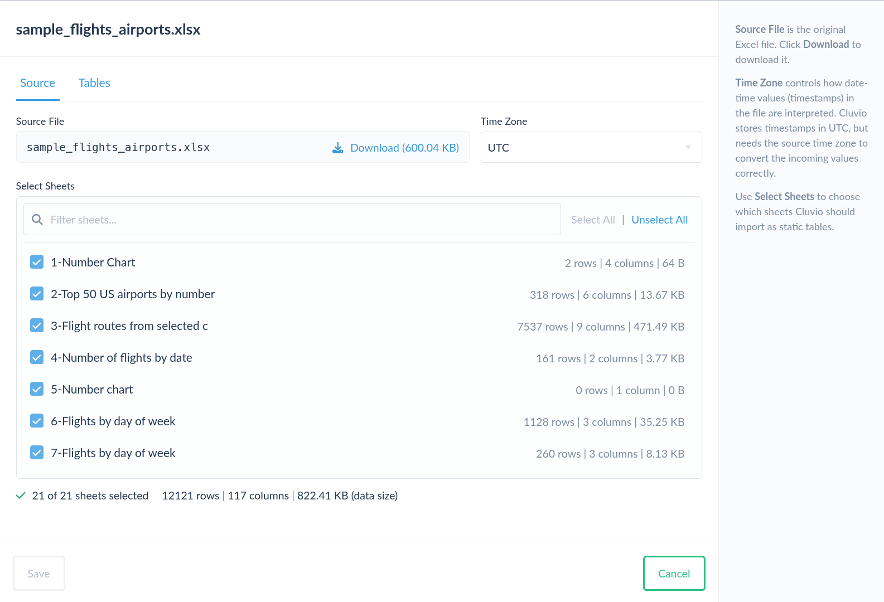Image resolution: width=884 pixels, height=602 pixels.
Task: Focus the Filter sheets search field
Action: click(301, 220)
